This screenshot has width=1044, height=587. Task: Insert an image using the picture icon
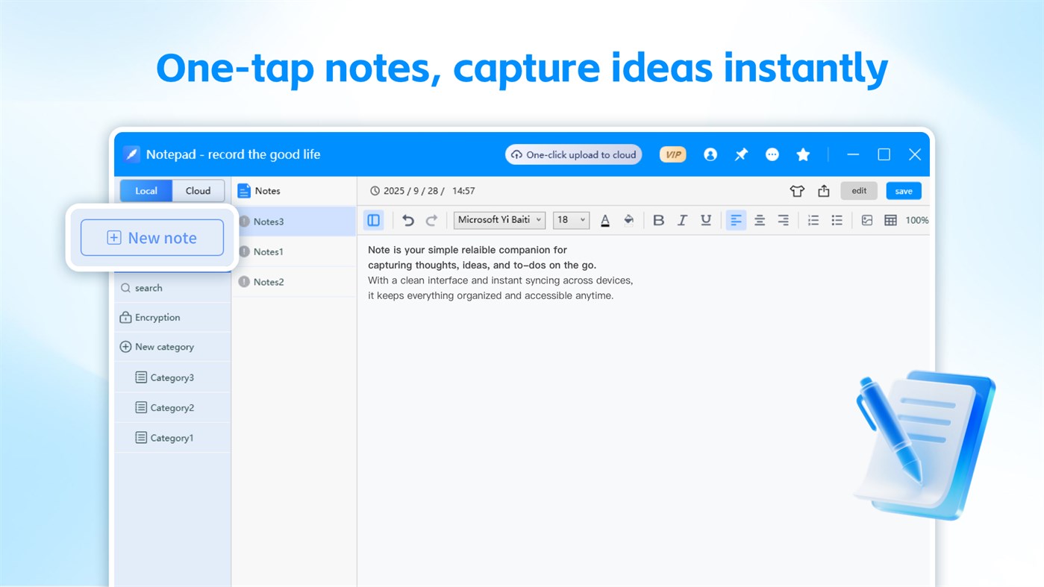[x=866, y=219]
